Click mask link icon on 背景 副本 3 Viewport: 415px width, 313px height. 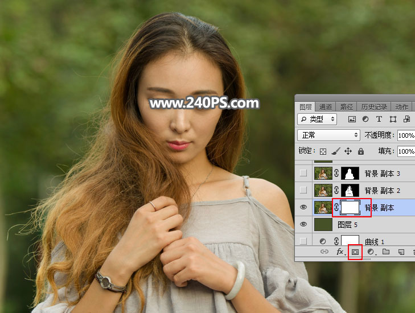point(336,174)
